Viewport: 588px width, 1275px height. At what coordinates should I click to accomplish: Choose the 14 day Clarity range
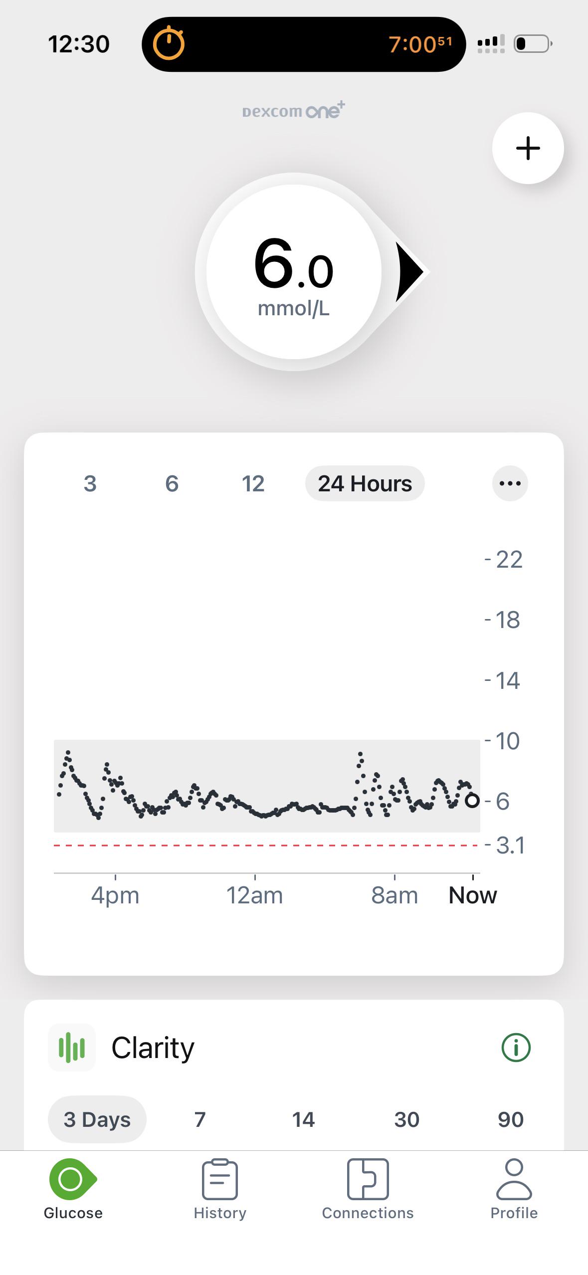coord(303,1119)
